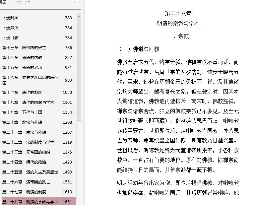Jump to 第十九章 五代与十国
This screenshot has height=205, width=254.
tap(22, 112)
